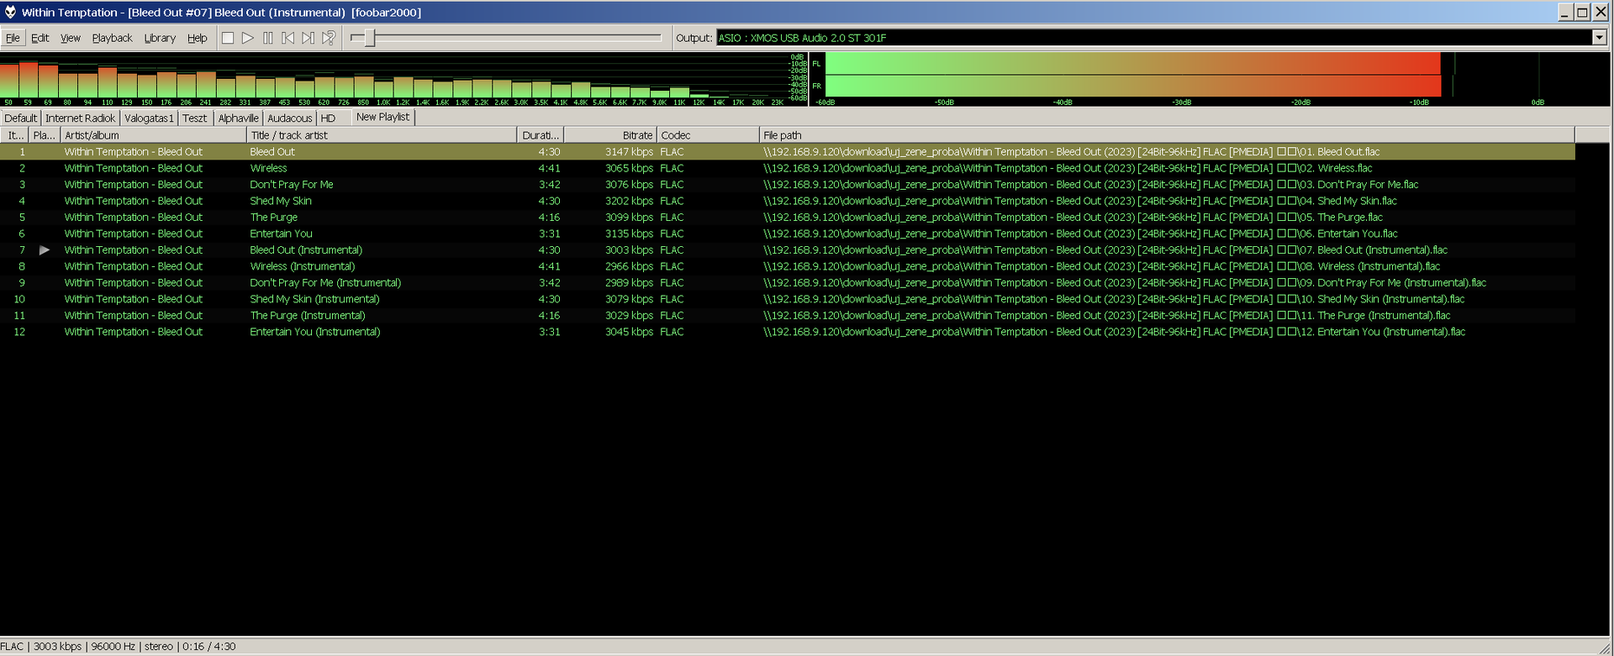Sort by Codec column header
The height and width of the screenshot is (656, 1614).
tap(708, 135)
